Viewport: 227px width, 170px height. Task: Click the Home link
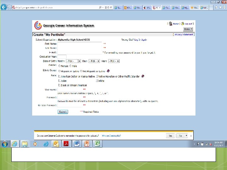(x=176, y=24)
